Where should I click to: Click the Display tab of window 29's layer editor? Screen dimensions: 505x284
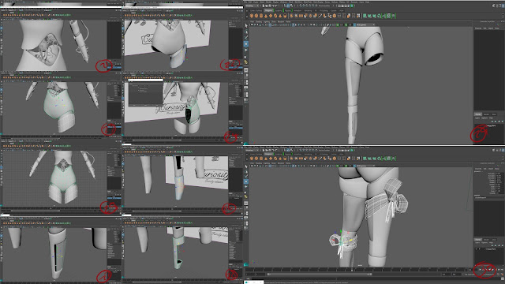(478, 114)
